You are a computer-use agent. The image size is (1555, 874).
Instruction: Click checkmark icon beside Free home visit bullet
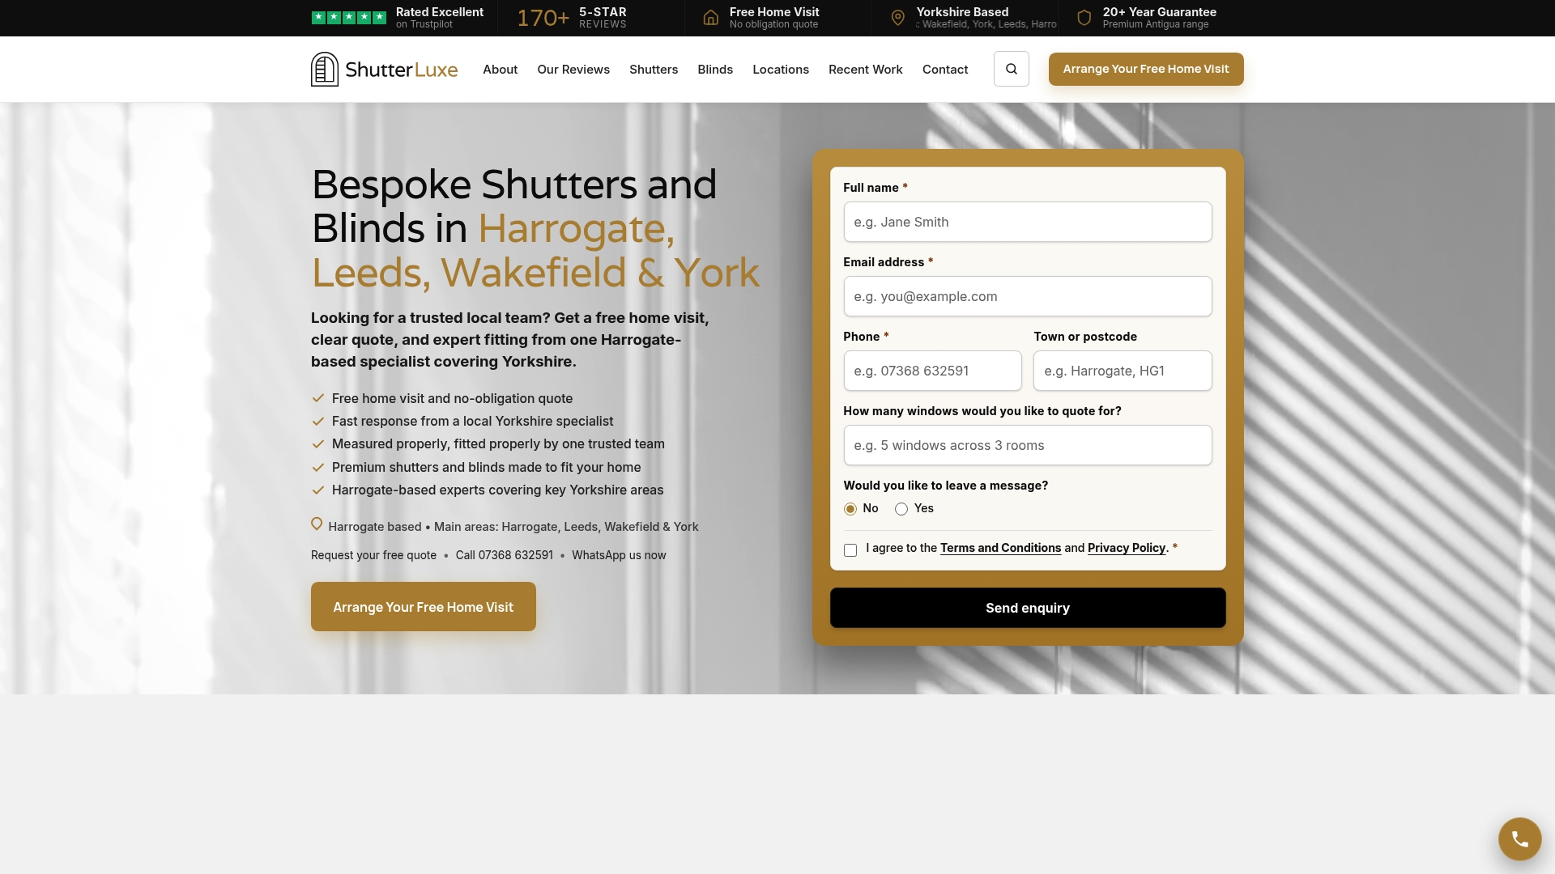tap(318, 398)
